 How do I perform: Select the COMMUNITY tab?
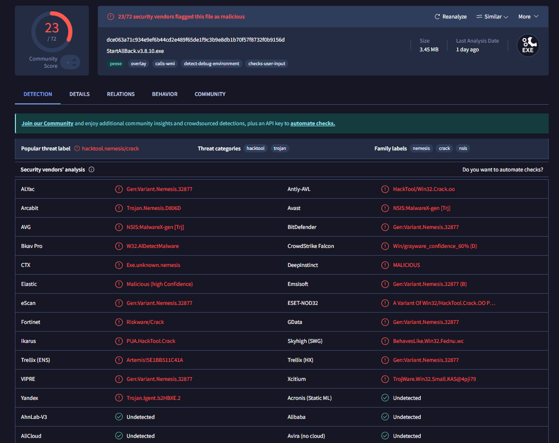(210, 94)
